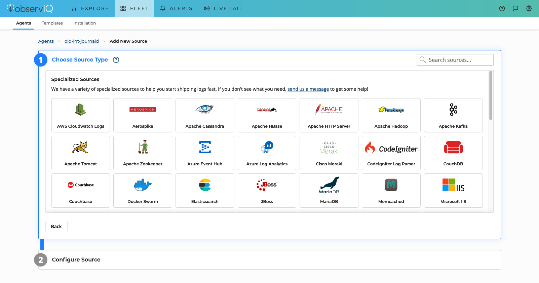Choose the JBoss source

click(x=267, y=191)
